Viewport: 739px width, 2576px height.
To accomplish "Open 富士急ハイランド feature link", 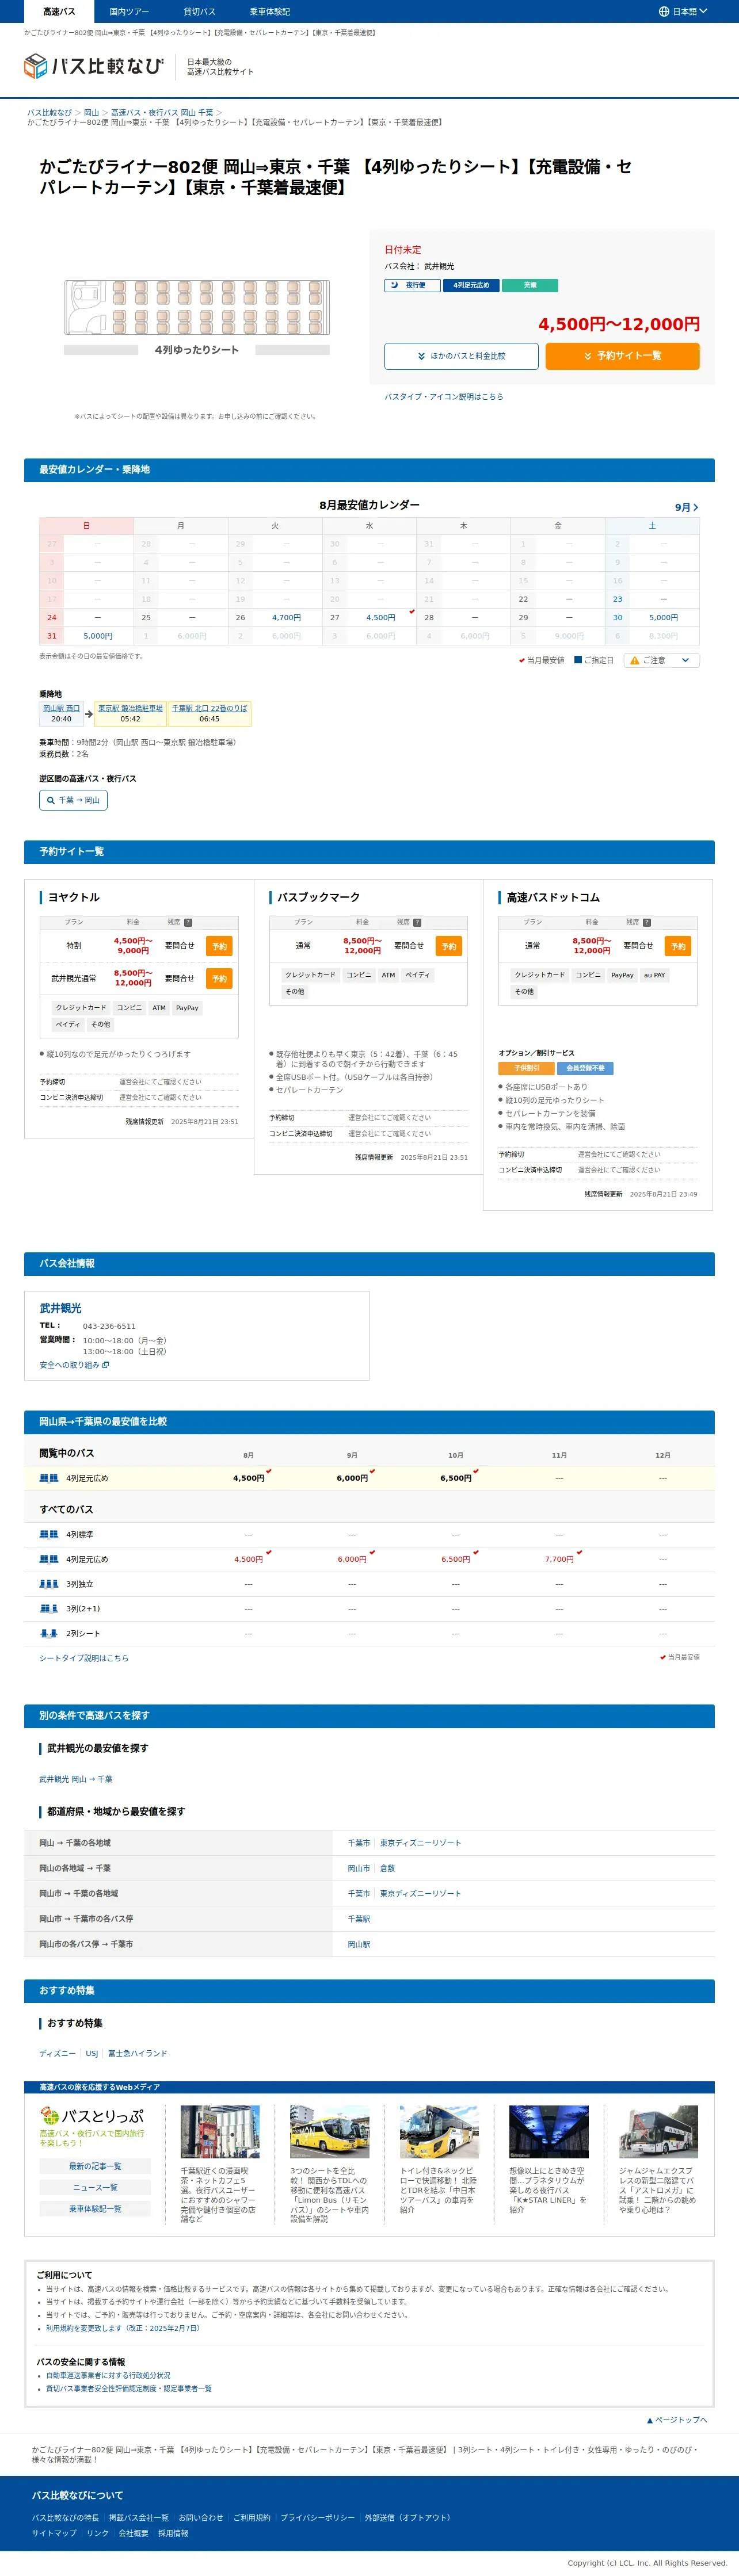I will pos(138,2053).
